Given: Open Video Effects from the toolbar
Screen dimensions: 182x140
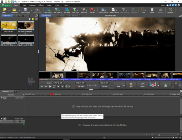Looking at the screenshot, I should [x=103, y=10].
